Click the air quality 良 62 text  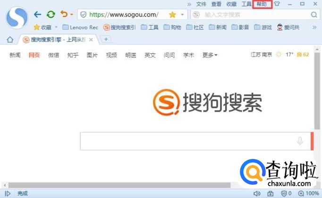303,55
